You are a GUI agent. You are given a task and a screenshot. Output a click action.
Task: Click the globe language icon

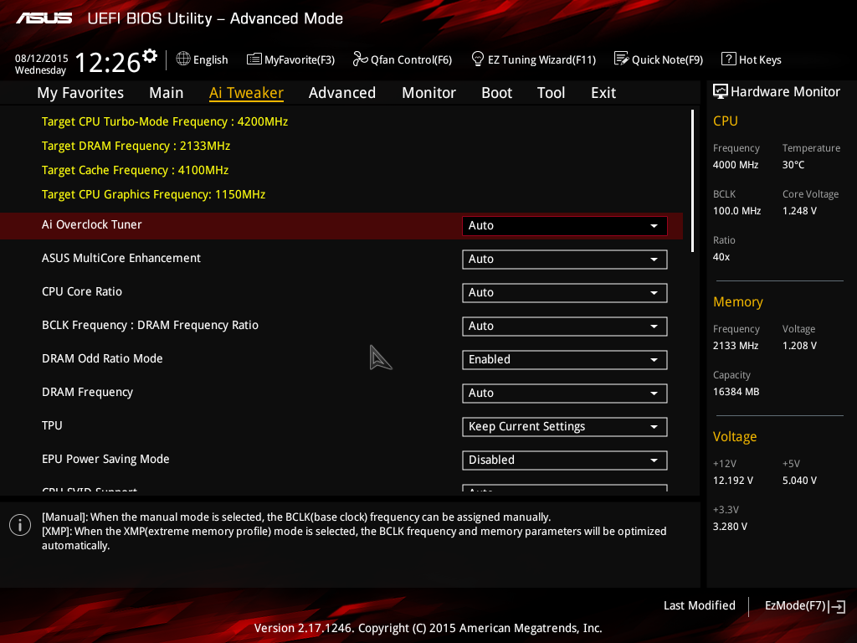point(183,59)
